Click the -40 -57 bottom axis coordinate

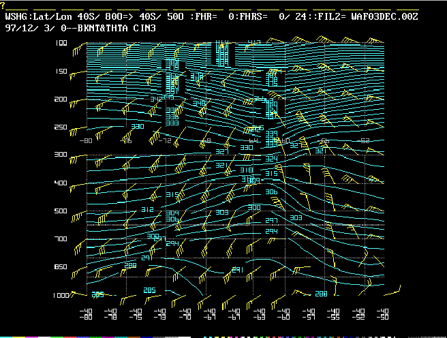(x=309, y=313)
